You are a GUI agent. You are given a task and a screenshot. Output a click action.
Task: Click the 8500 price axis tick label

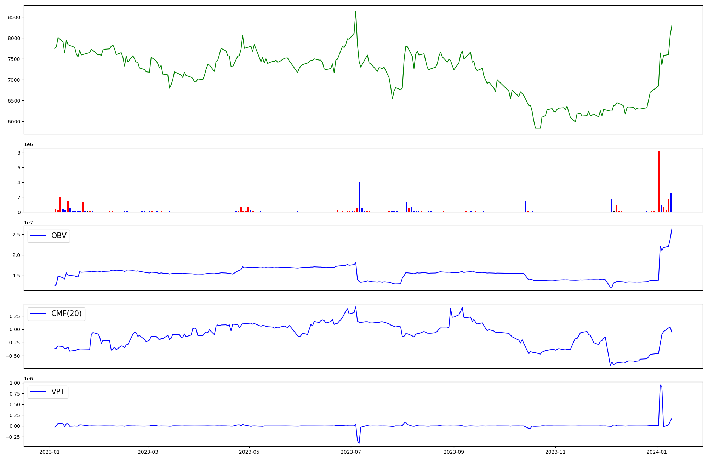pos(14,17)
